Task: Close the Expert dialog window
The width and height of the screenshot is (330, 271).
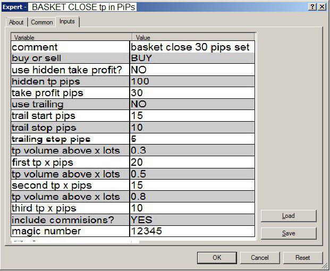Action: (322, 6)
